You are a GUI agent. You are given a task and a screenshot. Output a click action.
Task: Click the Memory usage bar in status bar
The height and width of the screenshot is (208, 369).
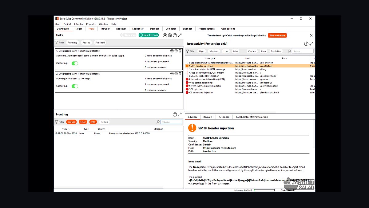click(264, 190)
